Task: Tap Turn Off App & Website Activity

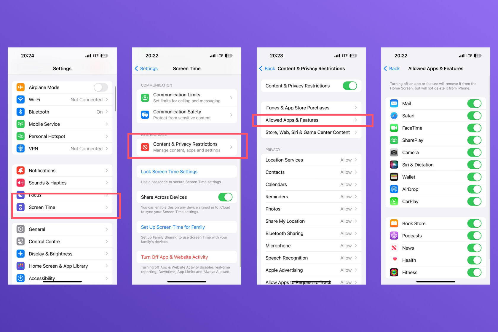Action: (174, 257)
